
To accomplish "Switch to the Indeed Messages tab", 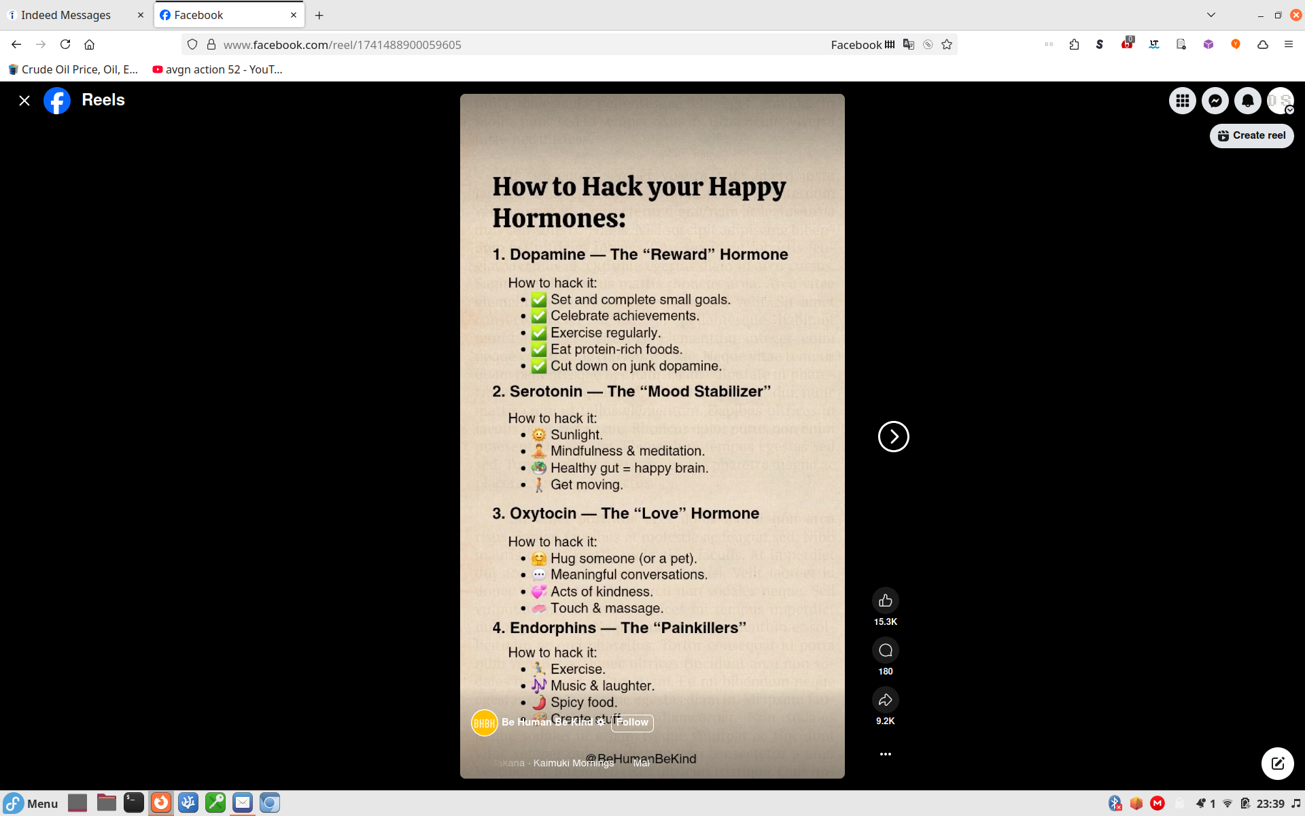I will tap(66, 15).
